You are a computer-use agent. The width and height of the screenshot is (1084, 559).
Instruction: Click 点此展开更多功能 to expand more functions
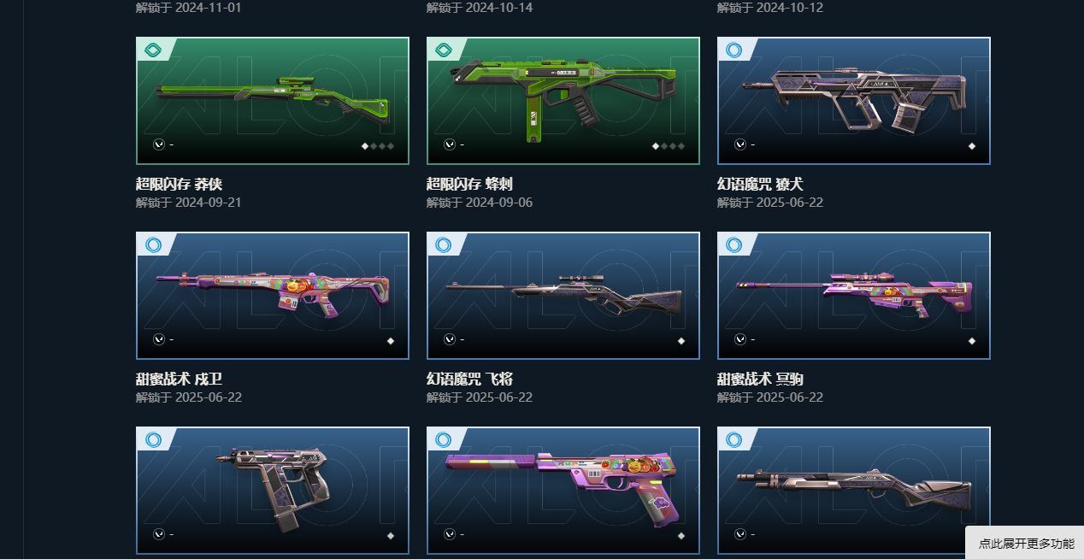(x=1026, y=544)
